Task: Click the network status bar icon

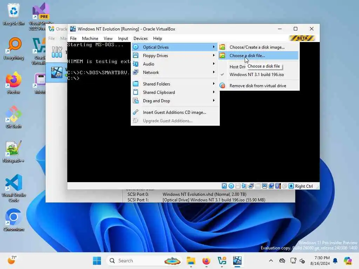Action: [x=251, y=186]
